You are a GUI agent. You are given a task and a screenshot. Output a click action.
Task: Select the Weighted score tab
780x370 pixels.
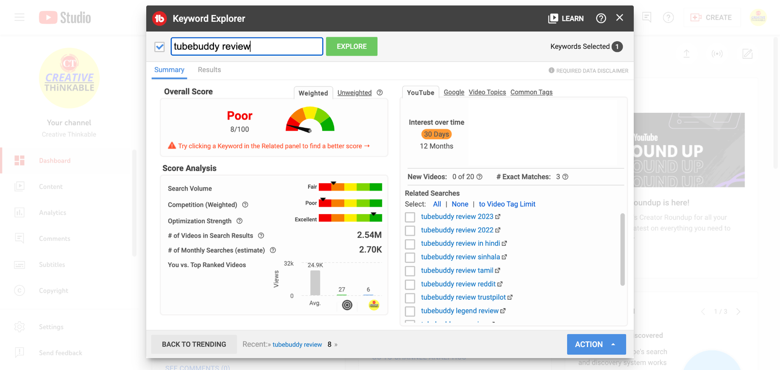(x=313, y=93)
